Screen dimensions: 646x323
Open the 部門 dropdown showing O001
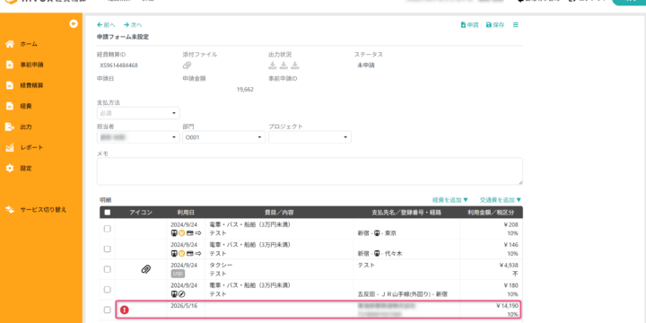click(x=224, y=137)
